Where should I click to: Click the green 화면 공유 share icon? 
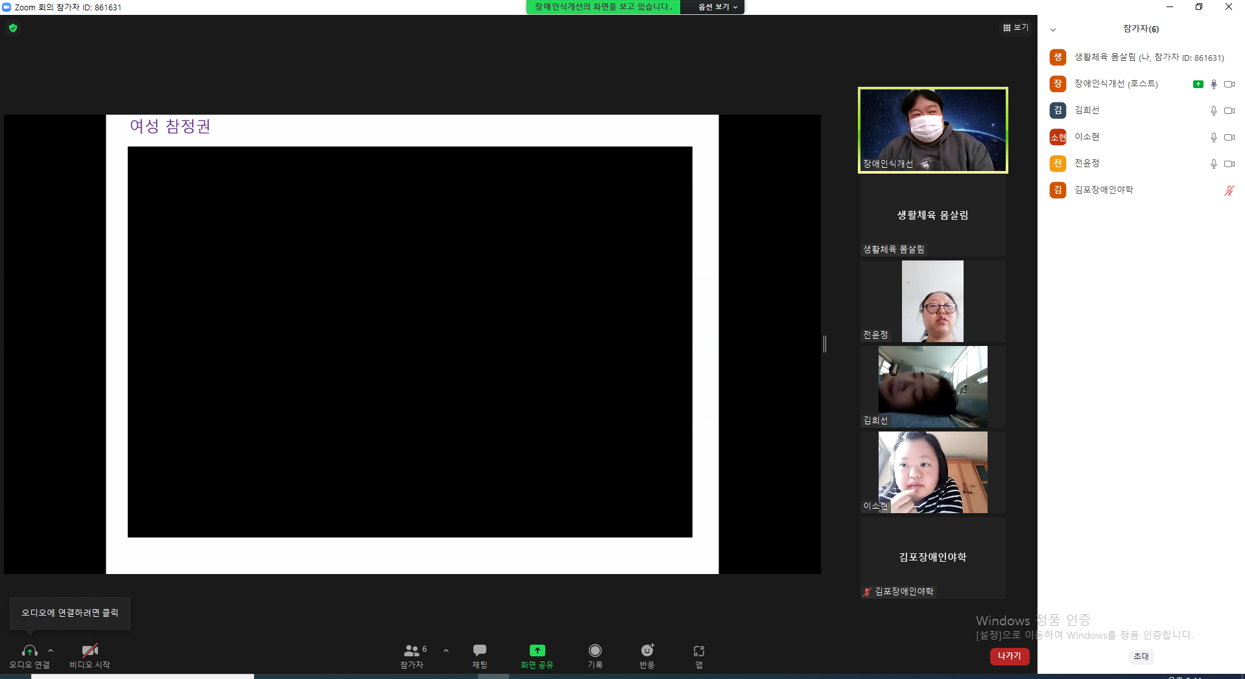coord(537,650)
